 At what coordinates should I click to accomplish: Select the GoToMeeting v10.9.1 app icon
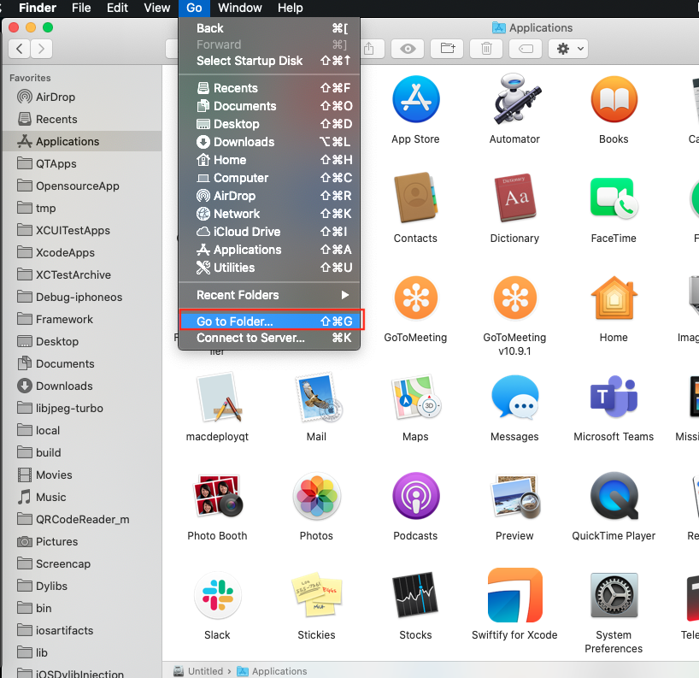click(515, 298)
